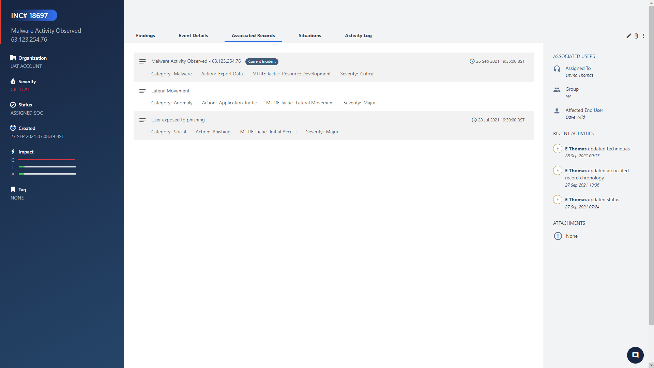Switch to the Event Details tab
The width and height of the screenshot is (654, 368).
coord(193,35)
